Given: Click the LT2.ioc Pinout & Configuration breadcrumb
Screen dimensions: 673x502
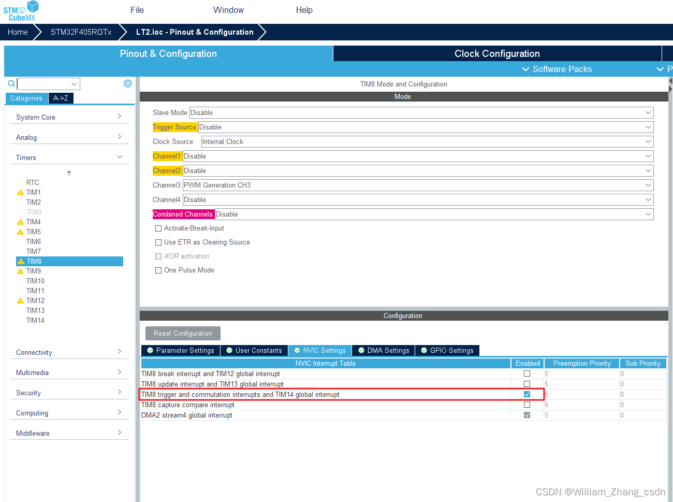Looking at the screenshot, I should 195,32.
